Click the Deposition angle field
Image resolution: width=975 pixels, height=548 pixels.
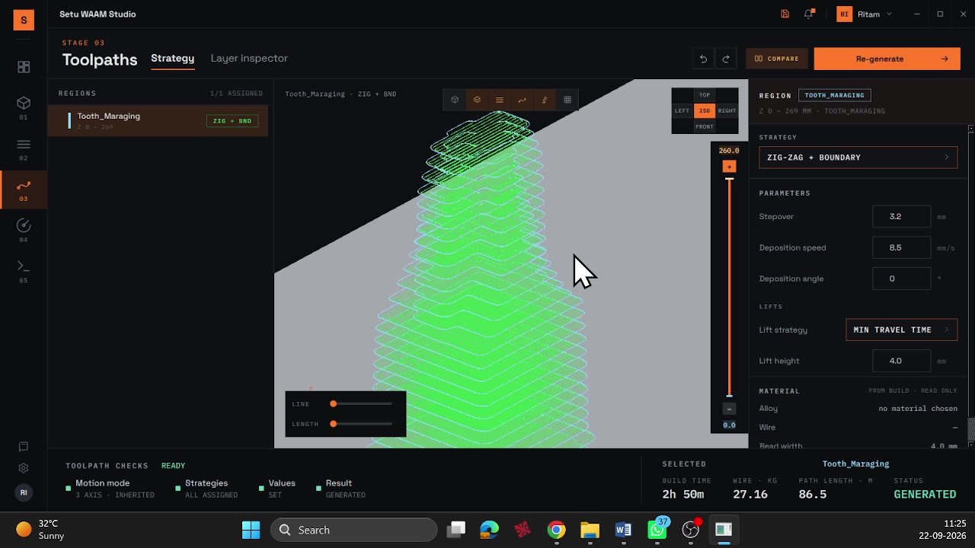click(901, 279)
